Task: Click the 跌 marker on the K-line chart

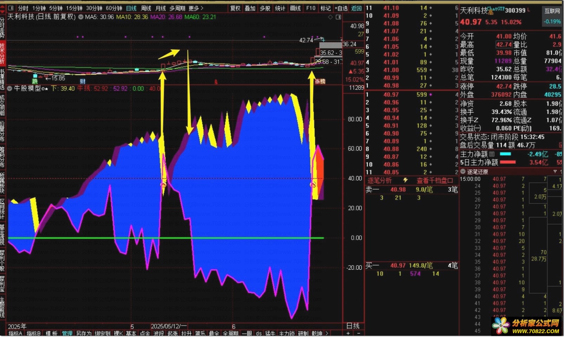Action: [x=35, y=81]
